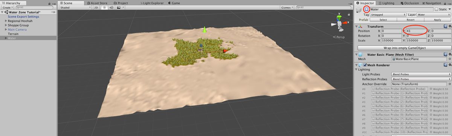The image size is (452, 136).
Task: Expand Main Camera object
Action: [x=6, y=29]
